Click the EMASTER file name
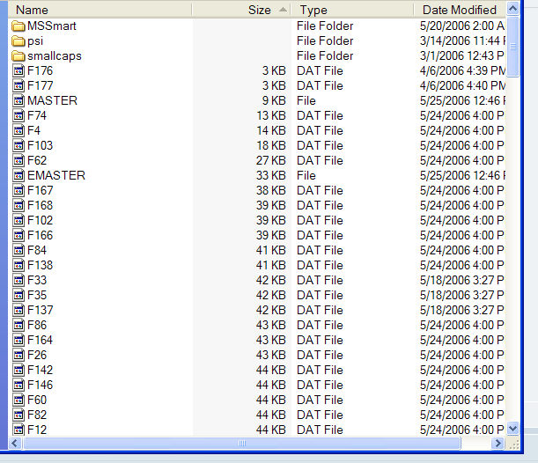Screen dimensions: 538x463 click(56, 175)
